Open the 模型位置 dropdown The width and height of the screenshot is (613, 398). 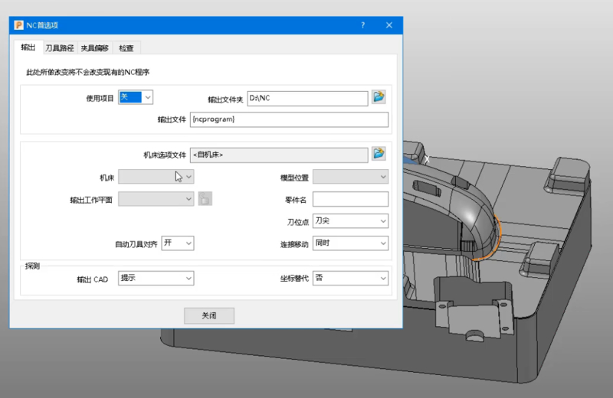pyautogui.click(x=350, y=177)
